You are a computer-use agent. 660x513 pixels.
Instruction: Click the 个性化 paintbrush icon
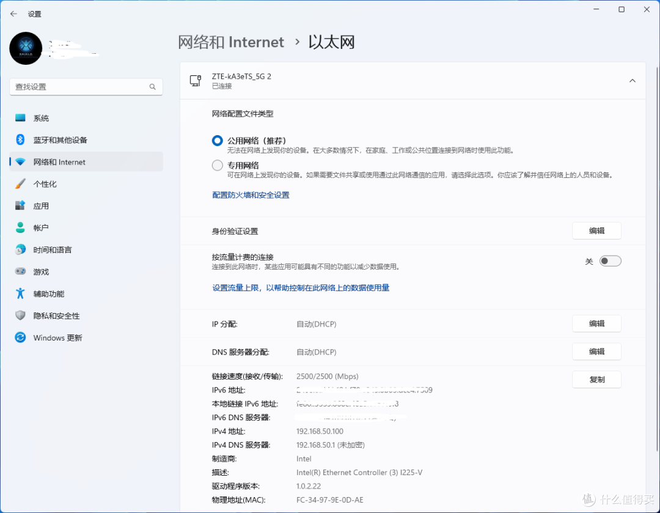(x=20, y=183)
